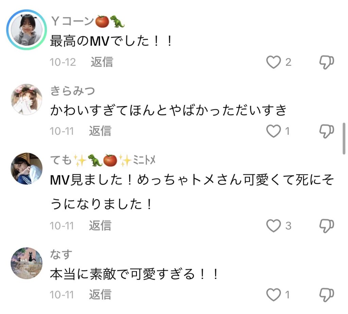Tap the username Yコーン
348x314 pixels.
coord(71,22)
